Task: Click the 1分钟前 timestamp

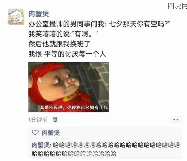Action: point(38,119)
